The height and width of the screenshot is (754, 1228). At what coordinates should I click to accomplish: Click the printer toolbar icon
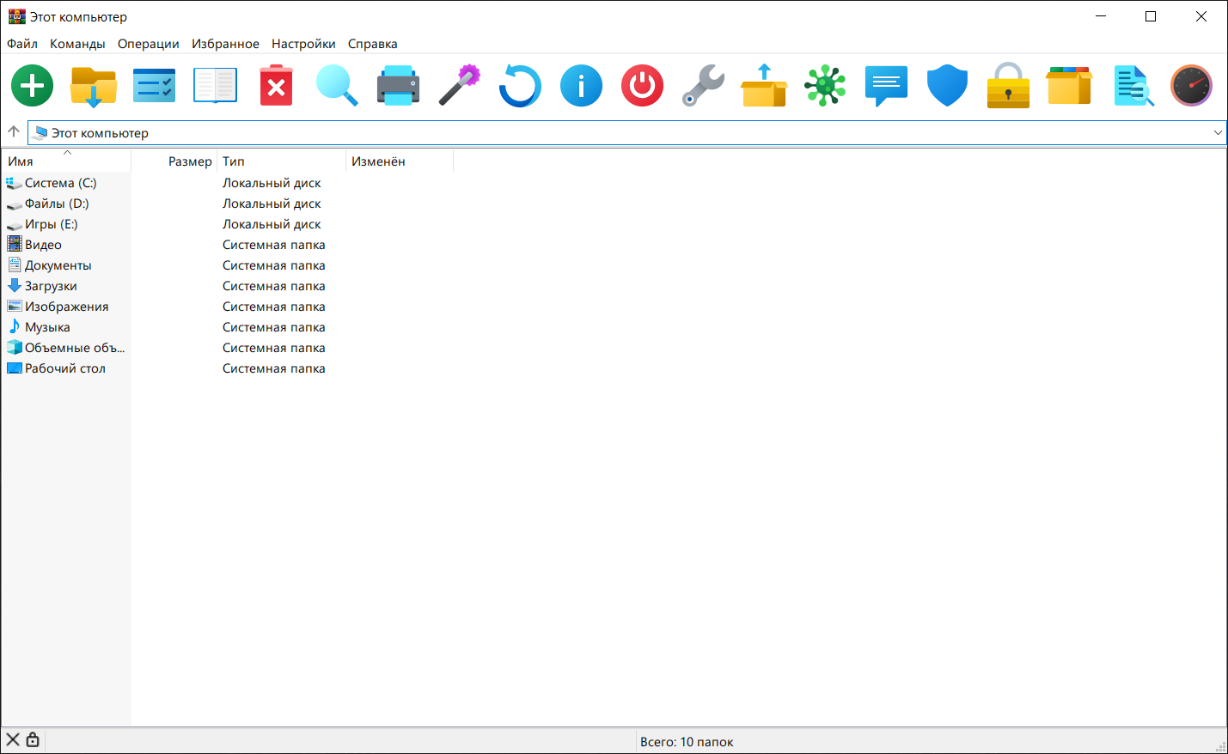(x=398, y=86)
